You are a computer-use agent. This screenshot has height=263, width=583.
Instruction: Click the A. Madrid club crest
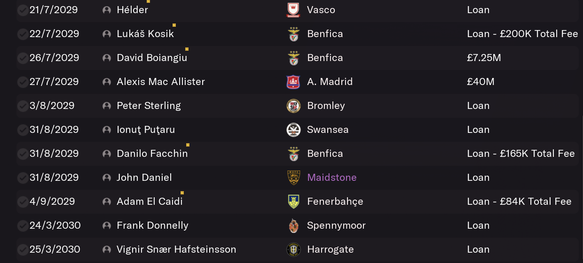(x=293, y=82)
